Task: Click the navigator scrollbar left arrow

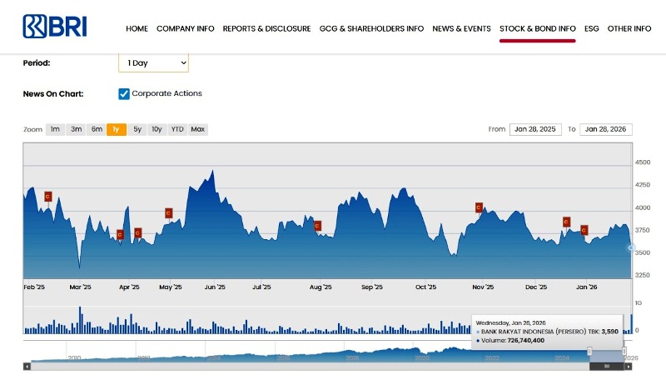Action: 27,366
